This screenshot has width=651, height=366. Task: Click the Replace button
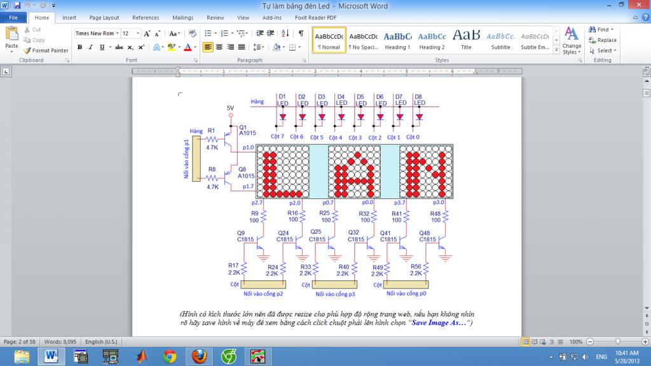(603, 40)
